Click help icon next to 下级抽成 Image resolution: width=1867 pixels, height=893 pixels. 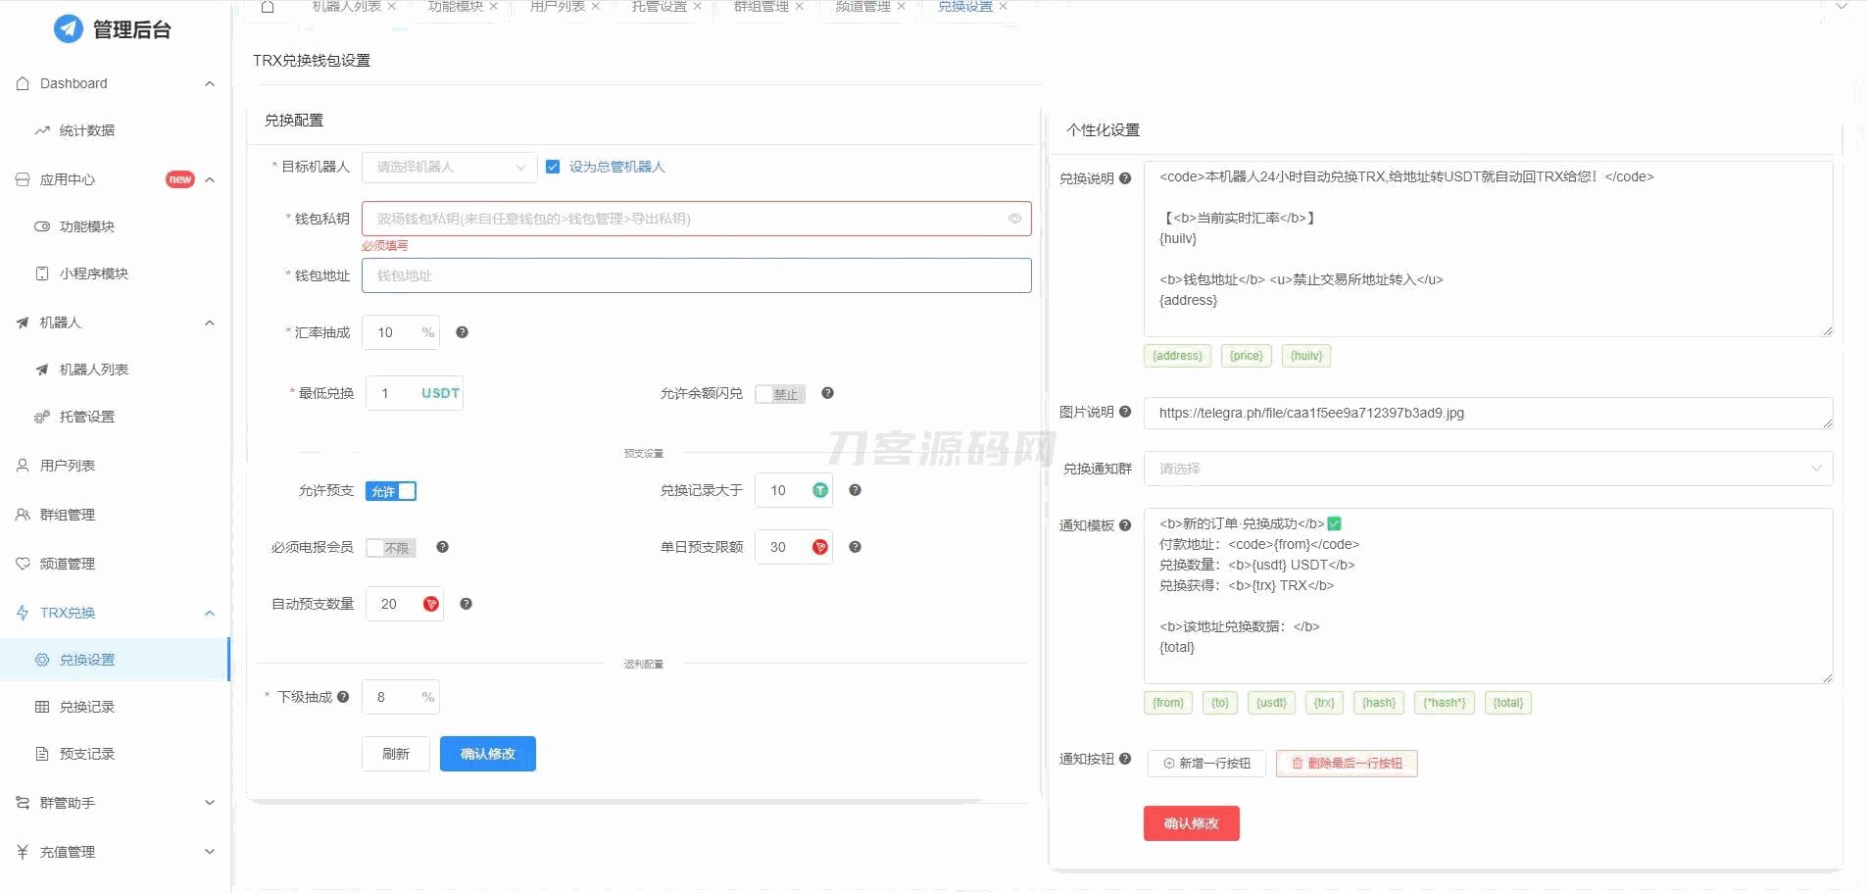coord(343,697)
